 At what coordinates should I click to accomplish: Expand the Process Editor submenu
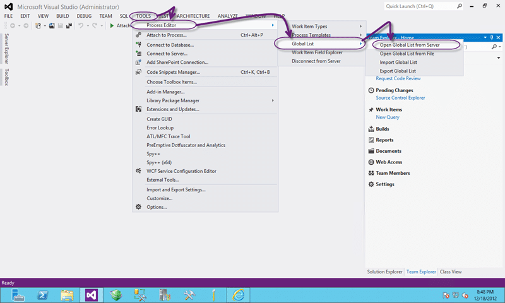click(205, 25)
